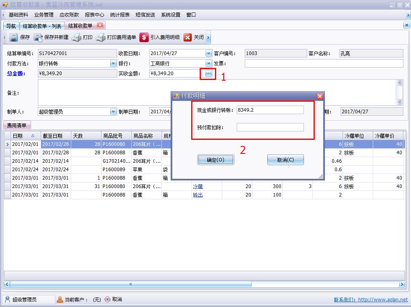Viewport: 411px width, 307px height.
Task: Click the 打印 (Print) toolbar icon
Action: point(76,38)
